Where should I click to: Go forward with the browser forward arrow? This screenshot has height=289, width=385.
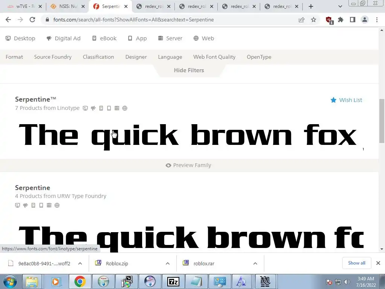(20, 20)
